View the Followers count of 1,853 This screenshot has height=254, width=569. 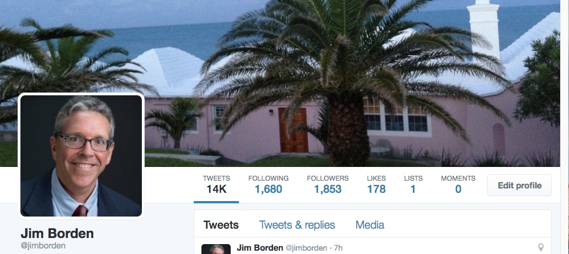[328, 185]
